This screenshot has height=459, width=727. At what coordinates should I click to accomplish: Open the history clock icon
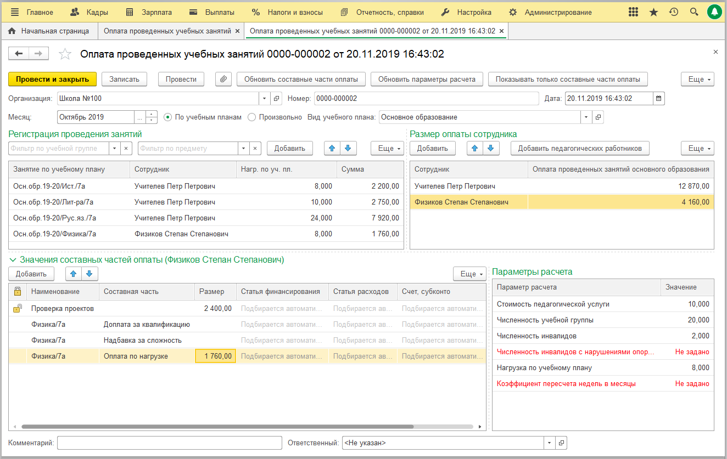674,12
